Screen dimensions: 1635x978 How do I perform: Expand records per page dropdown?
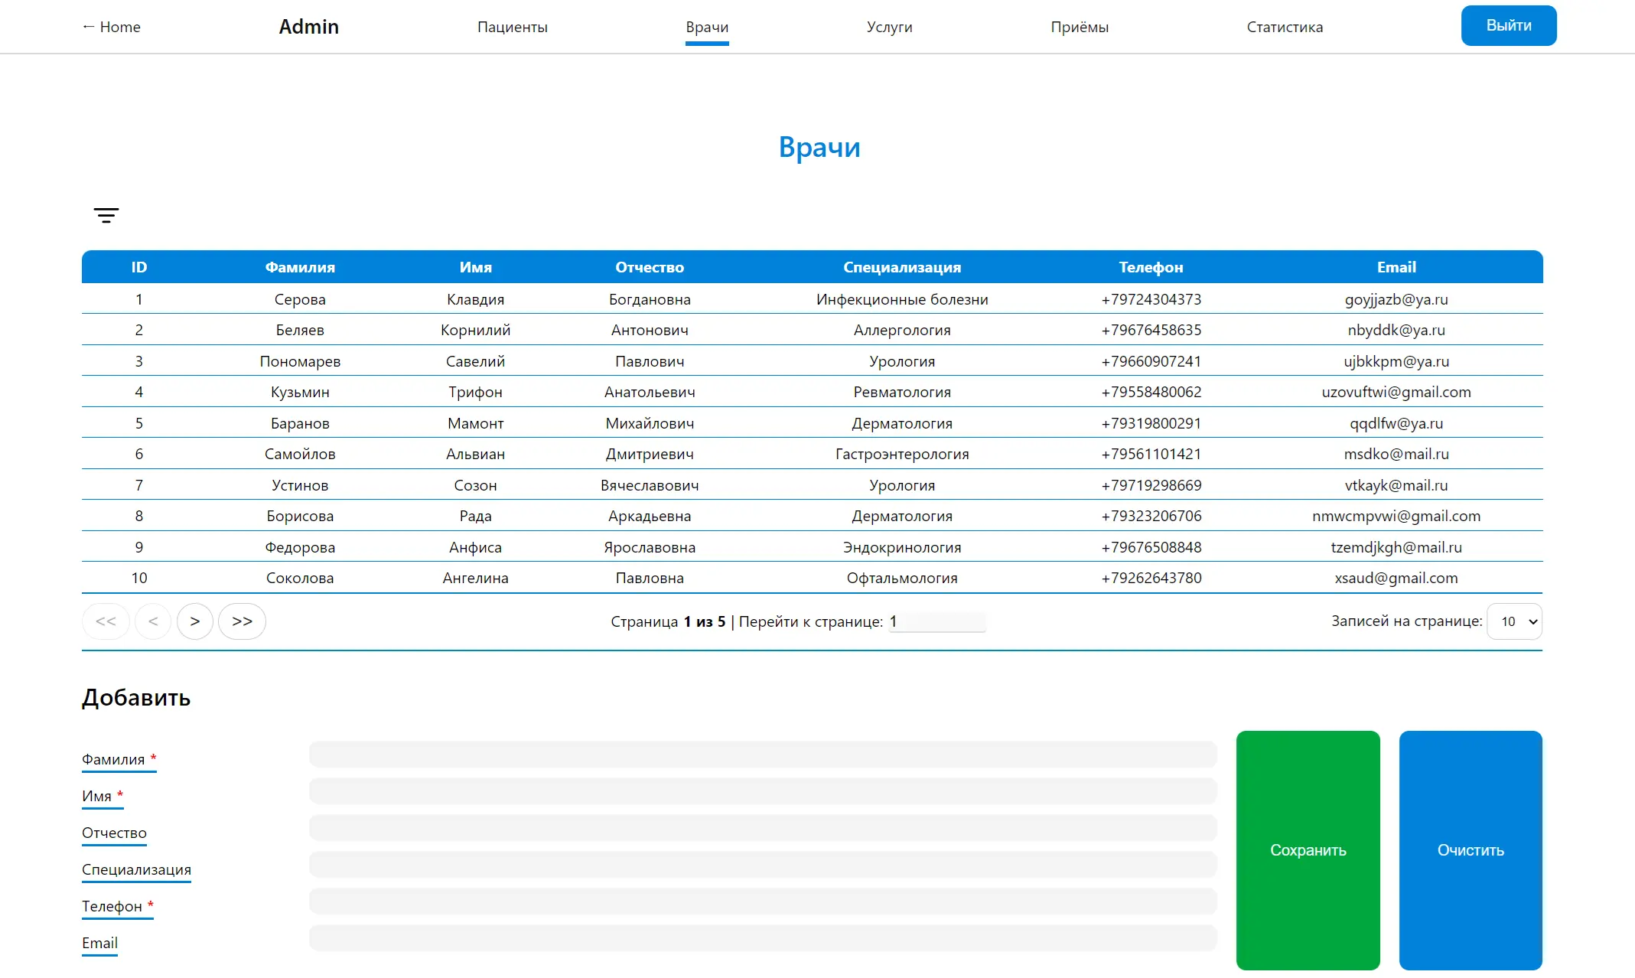(1514, 621)
